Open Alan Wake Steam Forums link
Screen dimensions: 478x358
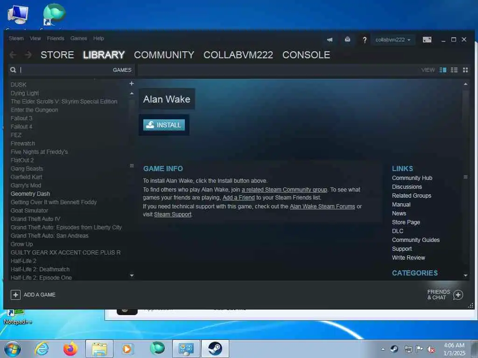click(322, 207)
